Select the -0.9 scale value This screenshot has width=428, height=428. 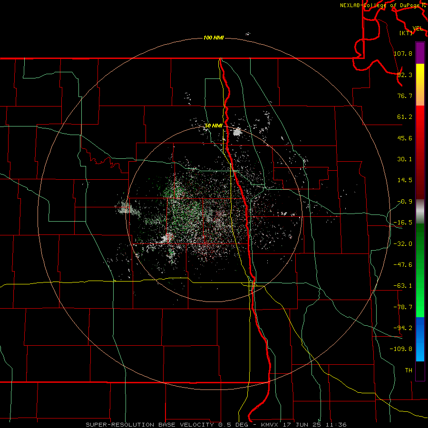click(x=405, y=202)
